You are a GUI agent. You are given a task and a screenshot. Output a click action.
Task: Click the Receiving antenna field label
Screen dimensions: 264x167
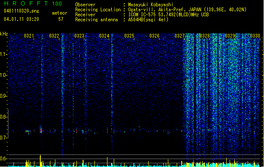click(97, 20)
